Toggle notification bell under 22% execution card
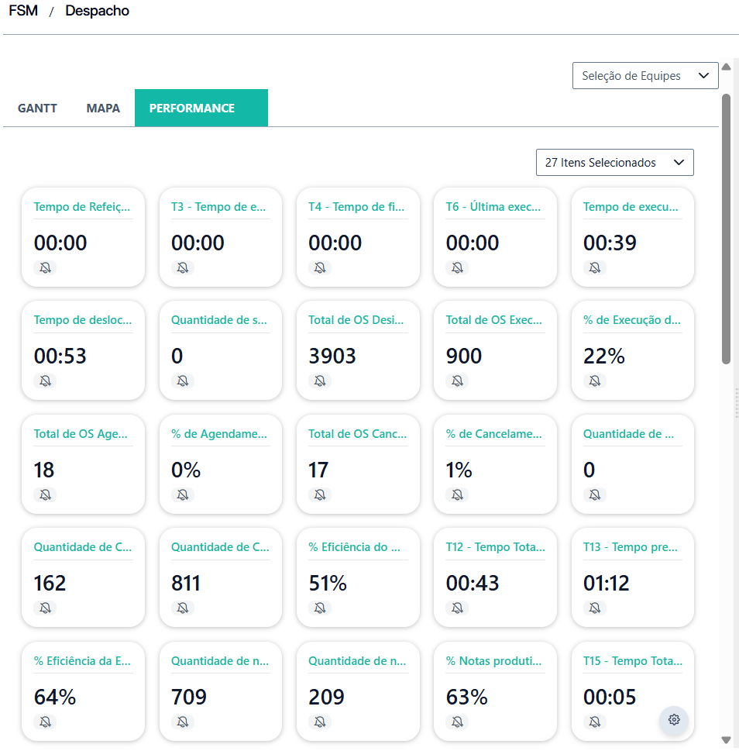This screenshot has width=739, height=751. [595, 381]
